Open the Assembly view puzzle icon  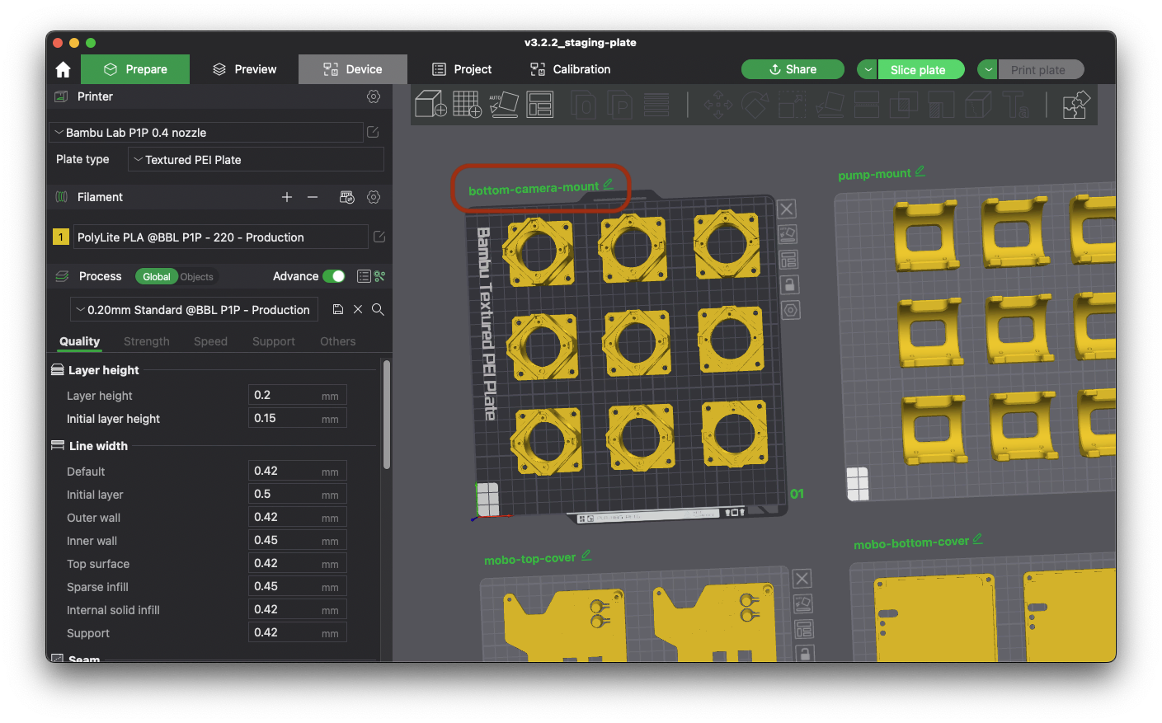[1076, 105]
